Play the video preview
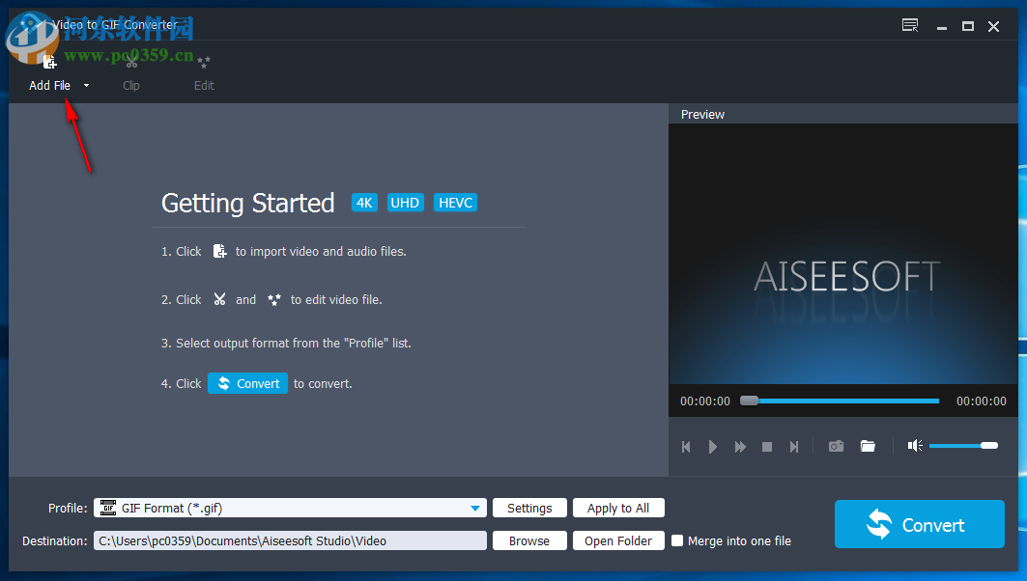 tap(713, 447)
